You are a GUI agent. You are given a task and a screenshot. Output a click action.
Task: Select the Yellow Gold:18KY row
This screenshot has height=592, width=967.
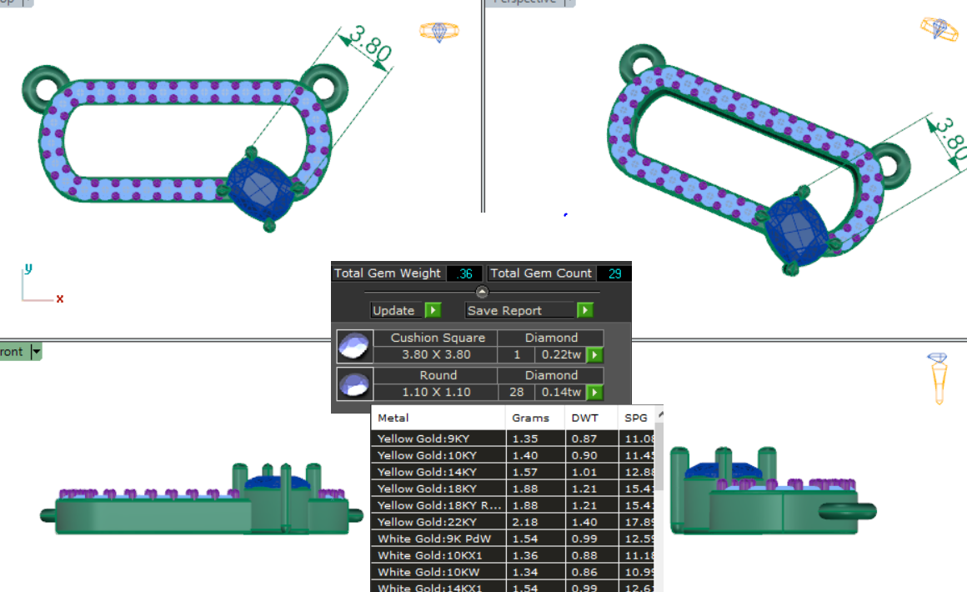click(513, 489)
